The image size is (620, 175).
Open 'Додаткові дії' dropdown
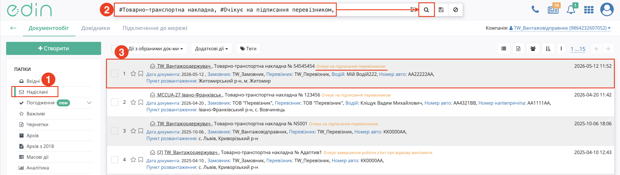point(212,49)
